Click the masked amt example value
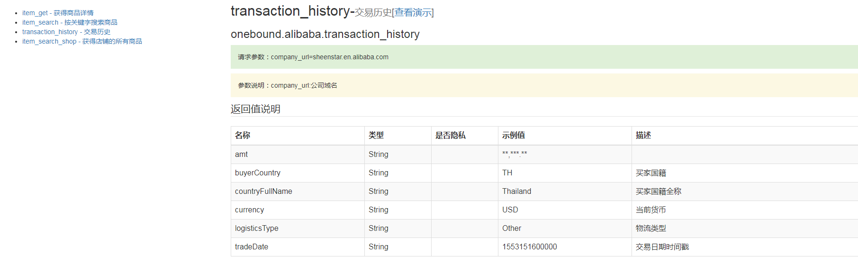858x265 pixels. (x=515, y=154)
